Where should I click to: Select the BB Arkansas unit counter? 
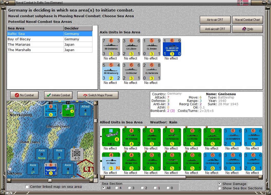tap(131, 137)
